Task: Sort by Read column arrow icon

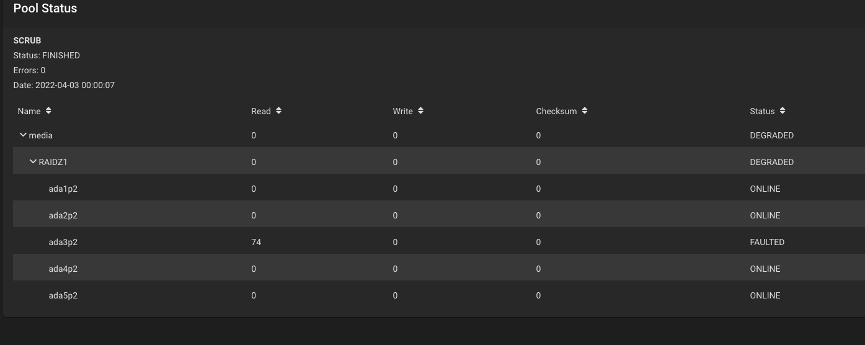Action: 278,110
